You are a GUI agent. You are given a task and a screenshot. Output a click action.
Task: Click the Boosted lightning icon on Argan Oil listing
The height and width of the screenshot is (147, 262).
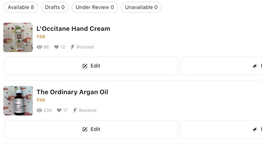tap(75, 110)
